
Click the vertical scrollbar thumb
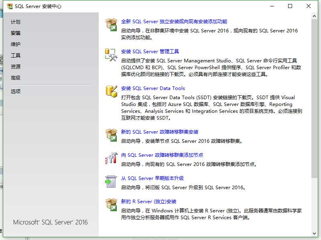tap(314, 98)
